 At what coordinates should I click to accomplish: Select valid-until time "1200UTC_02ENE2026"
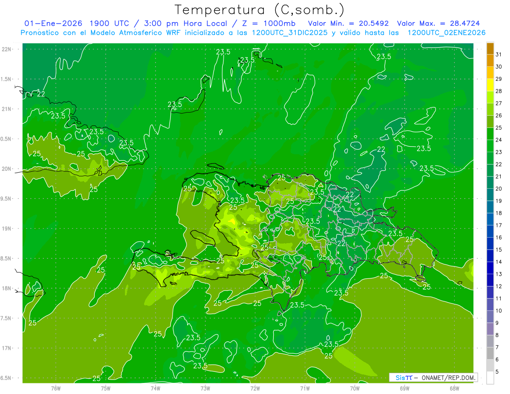click(x=446, y=33)
